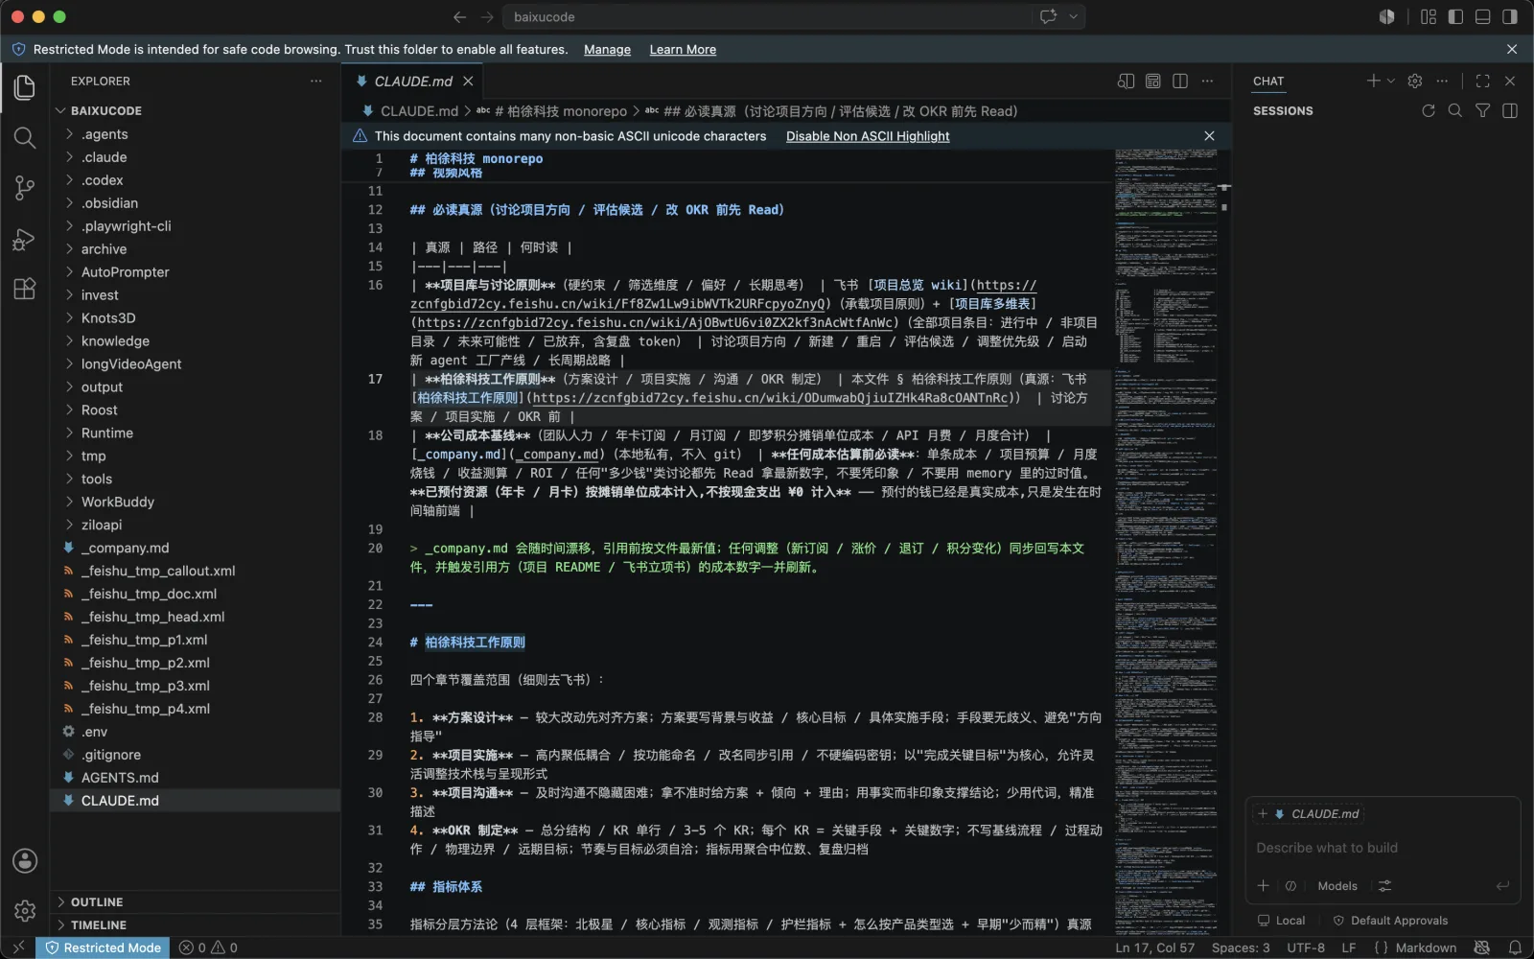Open editor more actions ellipsis menu
This screenshot has height=959, width=1534.
1208,82
